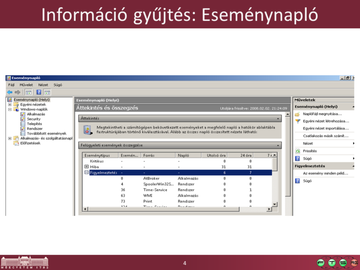360x270 pixels.
Task: Click the Forward arrow toolbar icon
Action: [x=17, y=92]
